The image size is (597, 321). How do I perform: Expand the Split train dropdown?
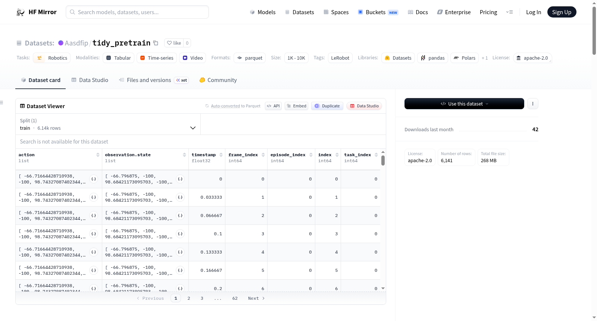point(108,124)
